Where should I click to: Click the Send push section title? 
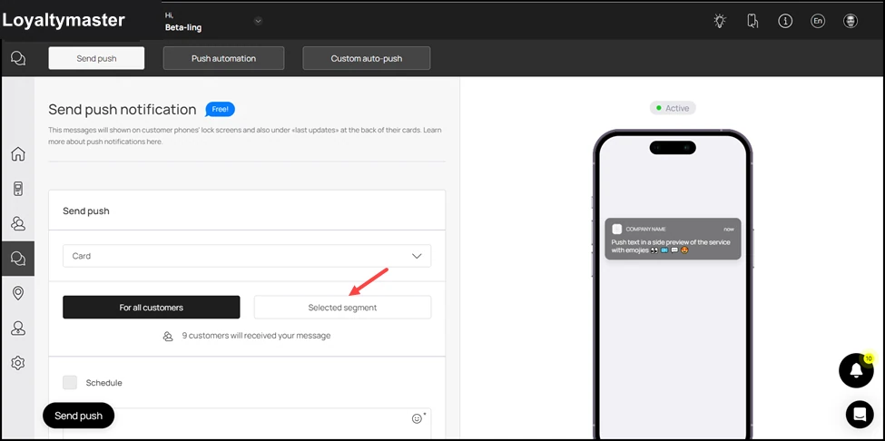coord(86,211)
